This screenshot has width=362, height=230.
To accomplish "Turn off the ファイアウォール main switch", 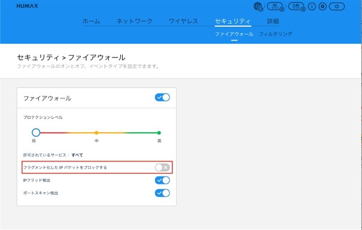I will 162,97.
